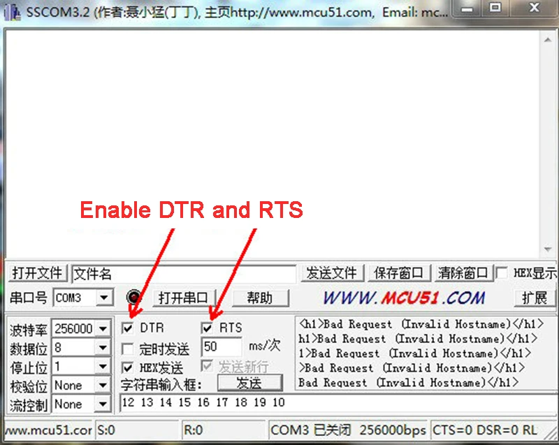Select first line '<h1>Bad Request' in list
This screenshot has height=445, width=559.
click(421, 324)
